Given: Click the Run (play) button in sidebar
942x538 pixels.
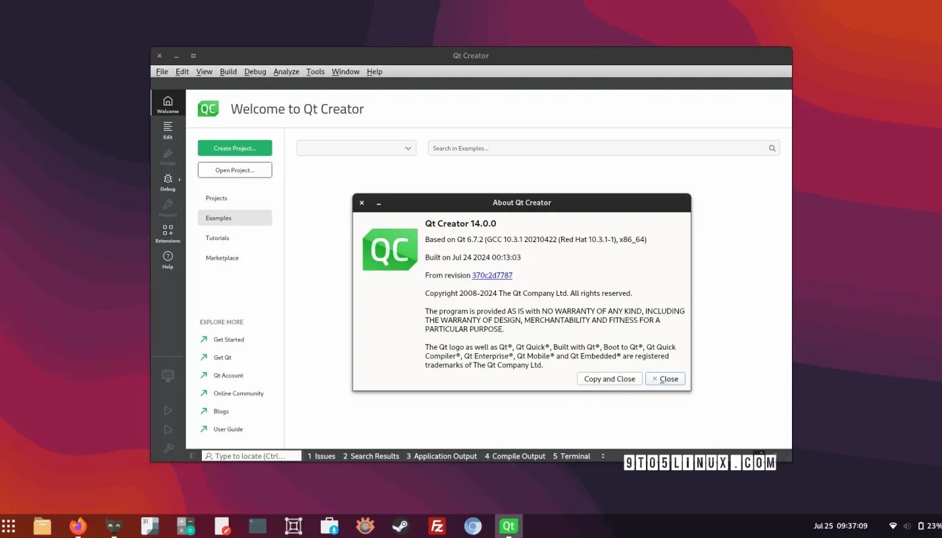Looking at the screenshot, I should point(168,410).
